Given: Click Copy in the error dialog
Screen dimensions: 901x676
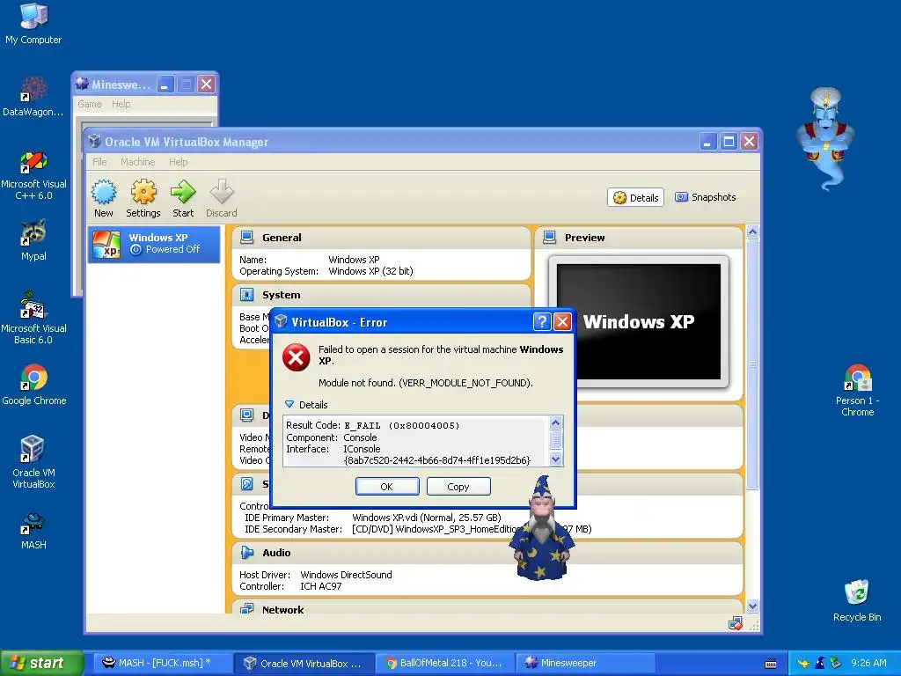Looking at the screenshot, I should [x=458, y=486].
